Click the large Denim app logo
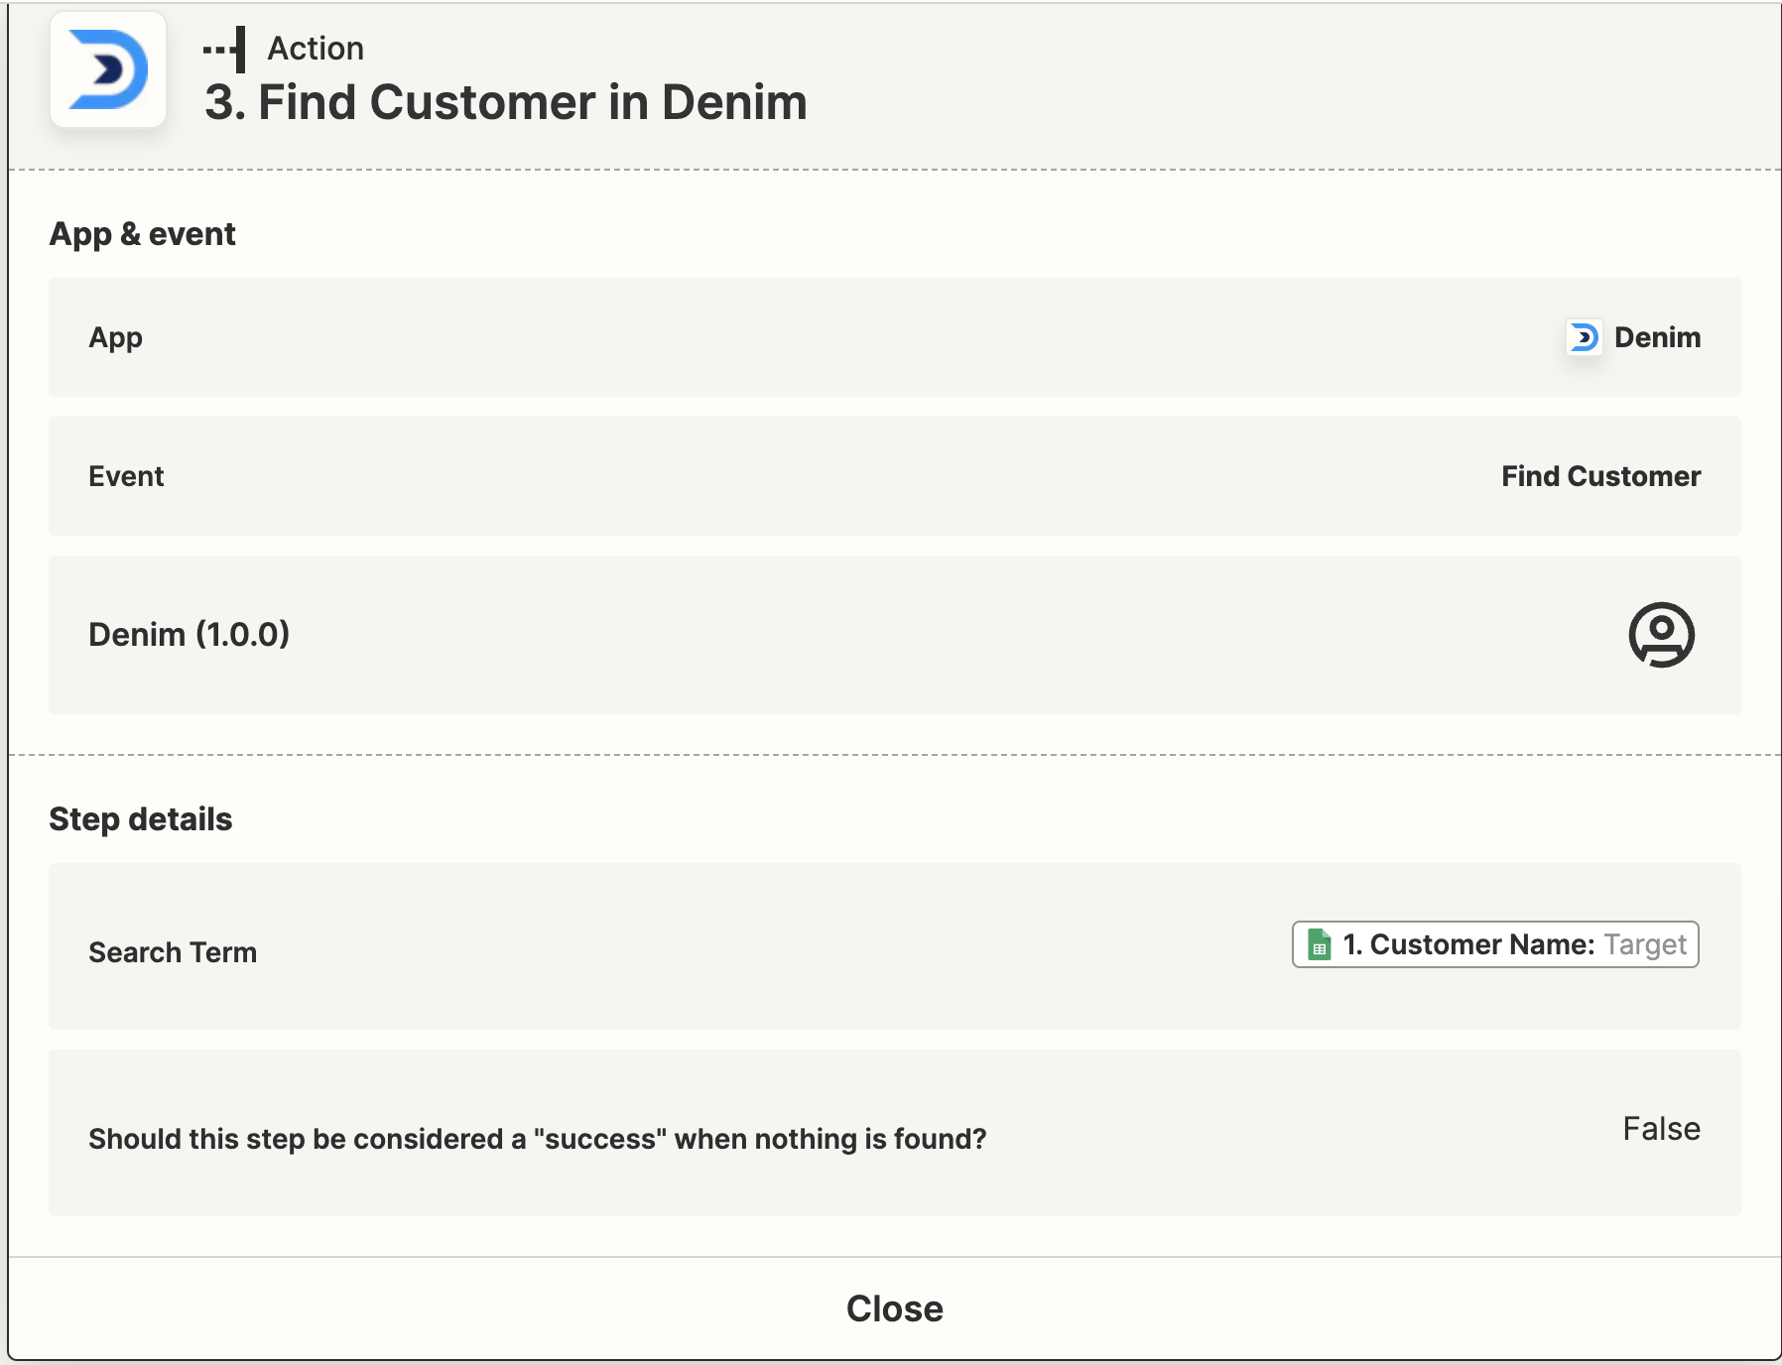Screen dimensions: 1782x1365 tap(108, 69)
